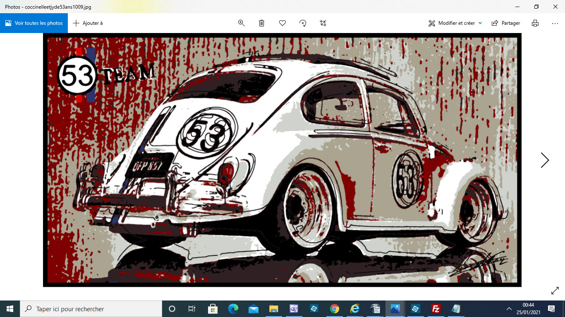Click the Zoom magnifier icon
The image size is (565, 317).
pos(242,23)
